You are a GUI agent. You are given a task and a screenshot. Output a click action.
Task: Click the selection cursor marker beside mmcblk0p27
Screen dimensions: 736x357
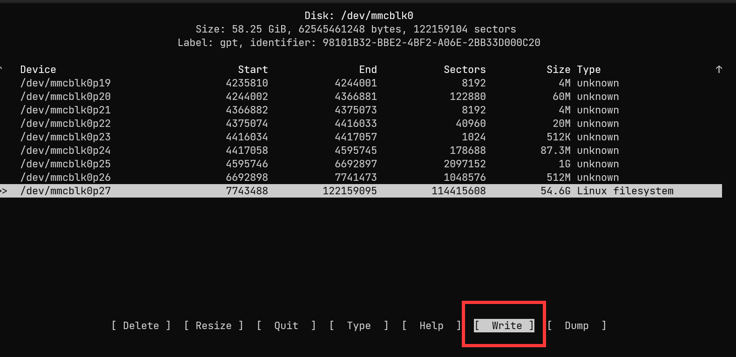click(4, 191)
